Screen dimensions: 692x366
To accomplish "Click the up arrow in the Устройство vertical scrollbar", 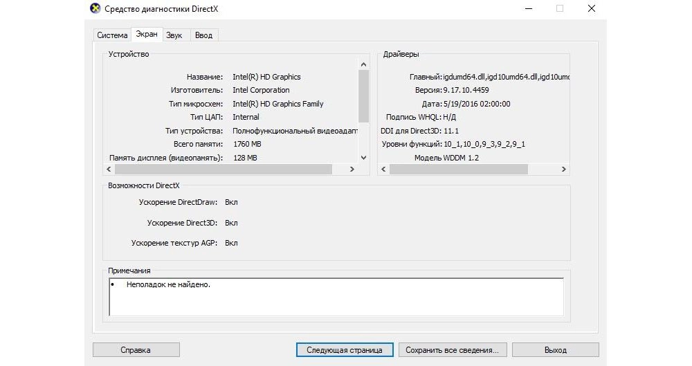I will coord(364,64).
